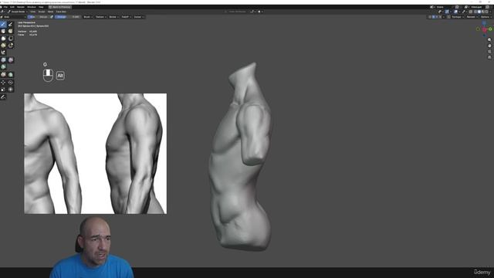Open the File menu

click(5, 7)
